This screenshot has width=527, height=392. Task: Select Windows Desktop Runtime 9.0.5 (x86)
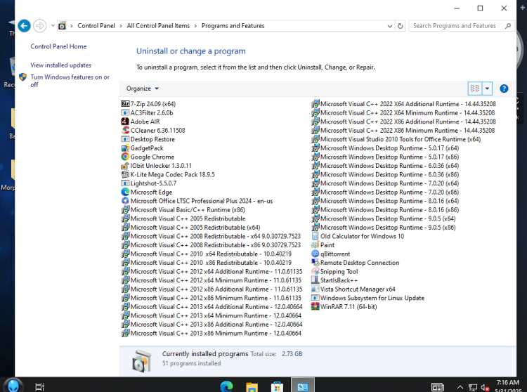tap(384, 227)
